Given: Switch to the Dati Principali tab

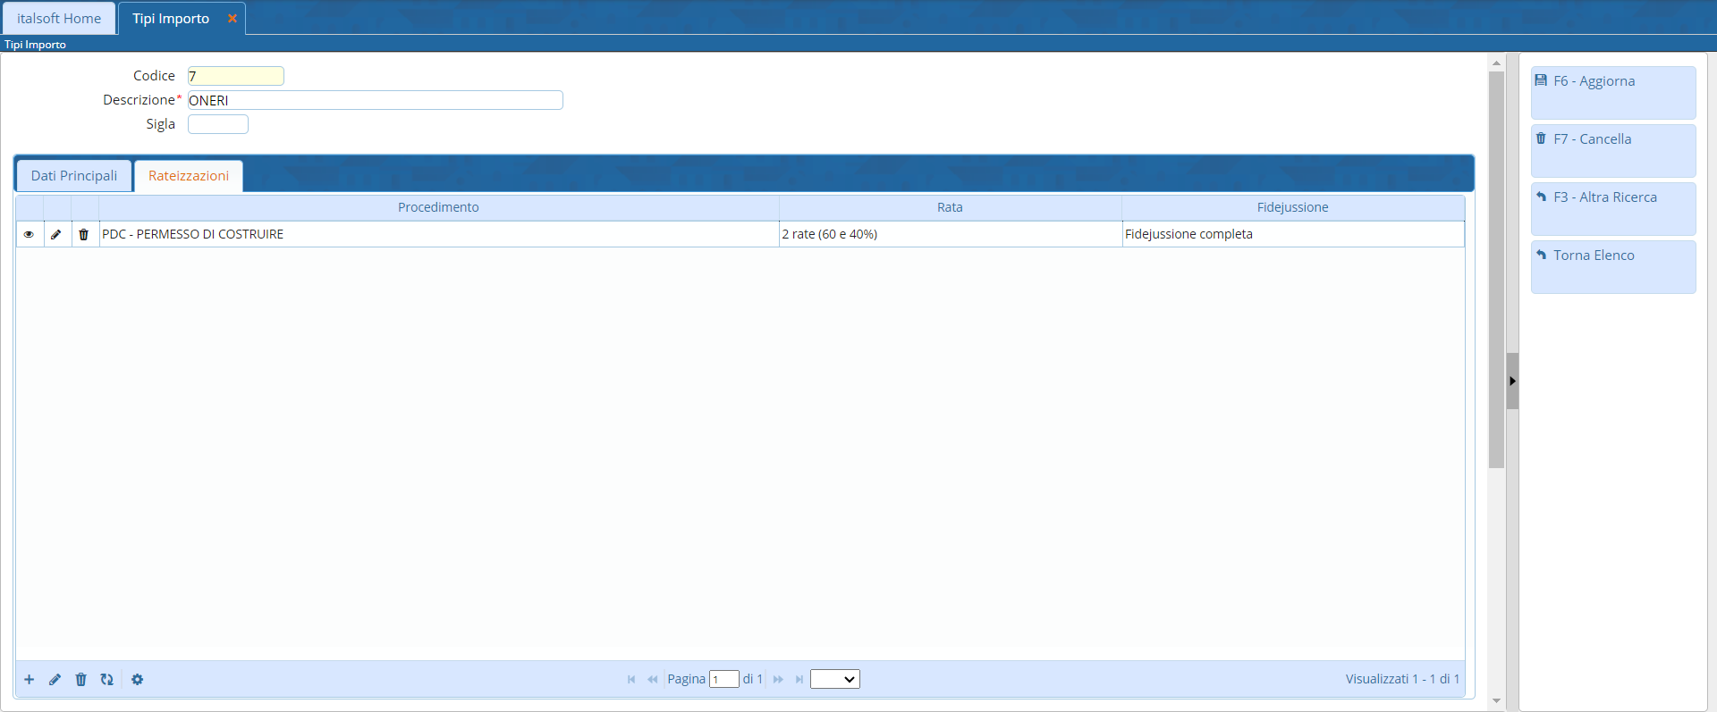Looking at the screenshot, I should (74, 176).
